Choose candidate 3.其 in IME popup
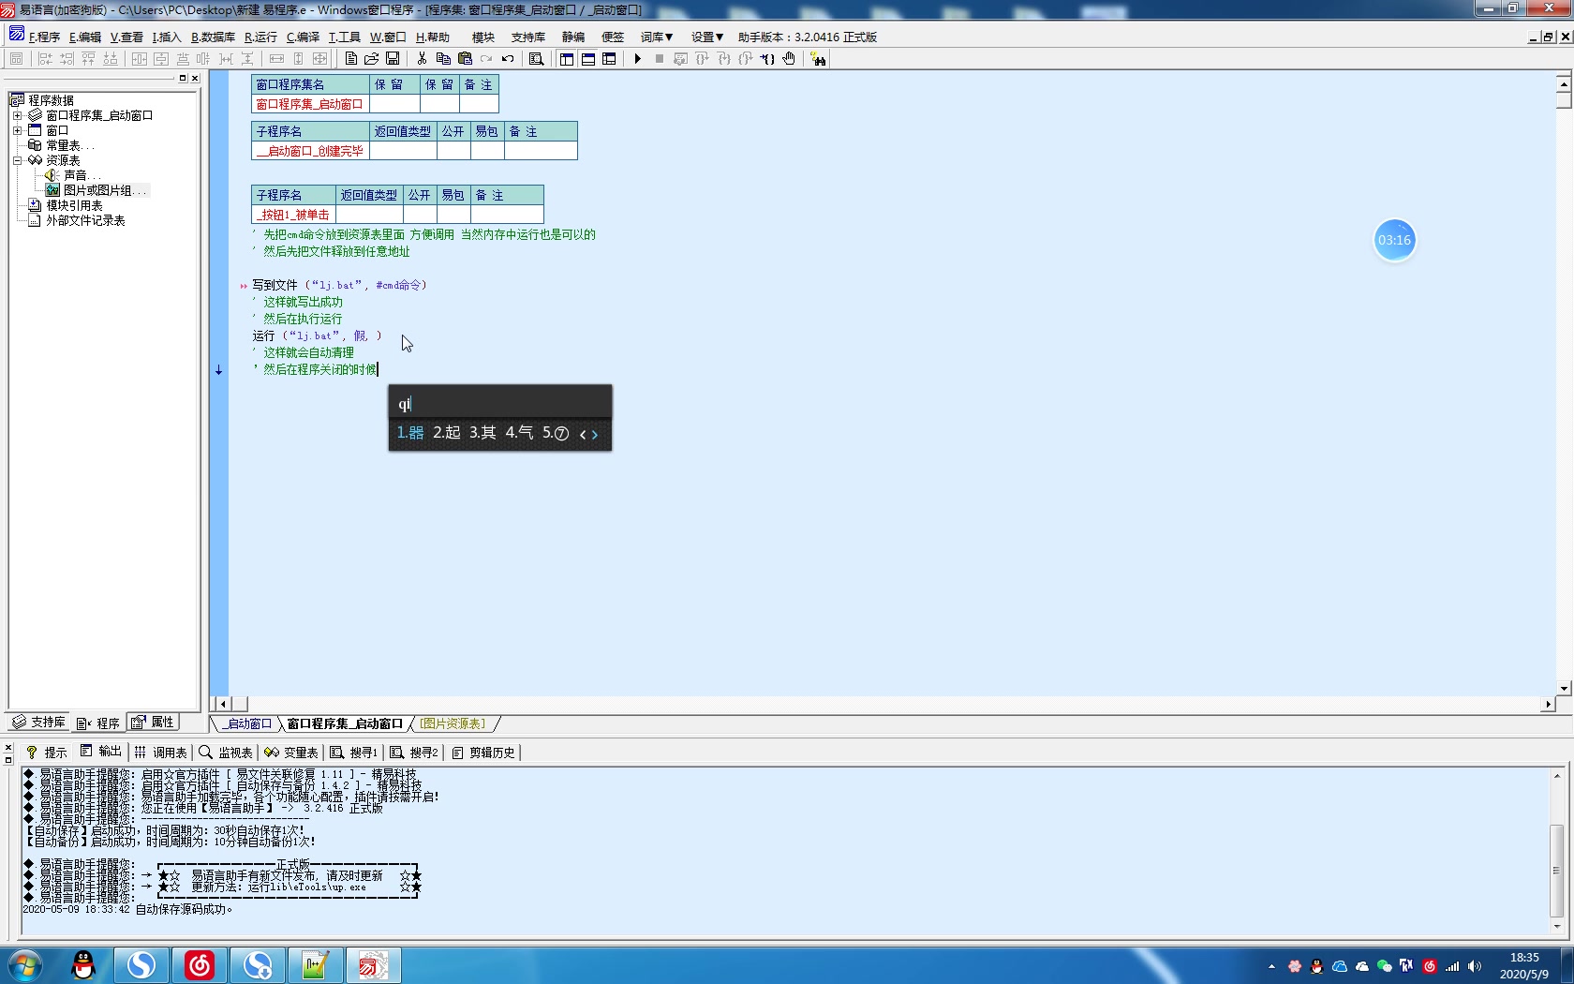 coord(483,432)
